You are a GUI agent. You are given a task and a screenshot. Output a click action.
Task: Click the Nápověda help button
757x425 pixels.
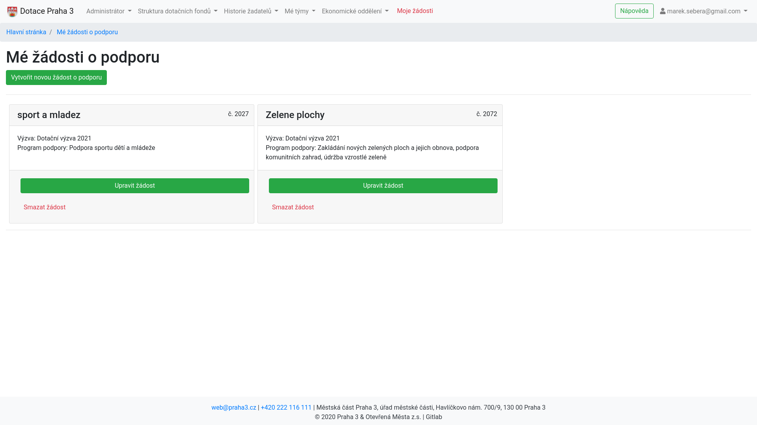pyautogui.click(x=634, y=11)
